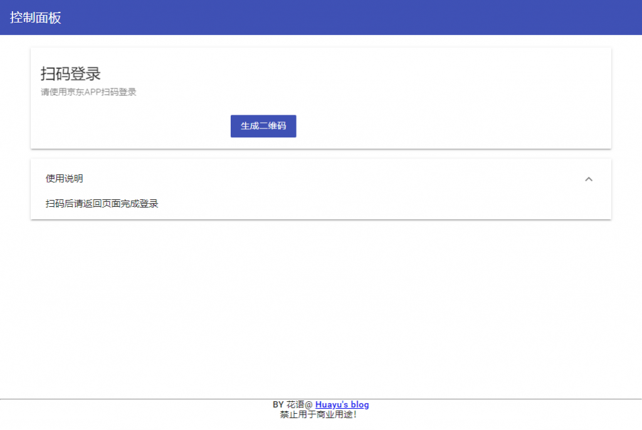
Task: Click blank space right of 生成二维码 button
Action: (x=439, y=126)
